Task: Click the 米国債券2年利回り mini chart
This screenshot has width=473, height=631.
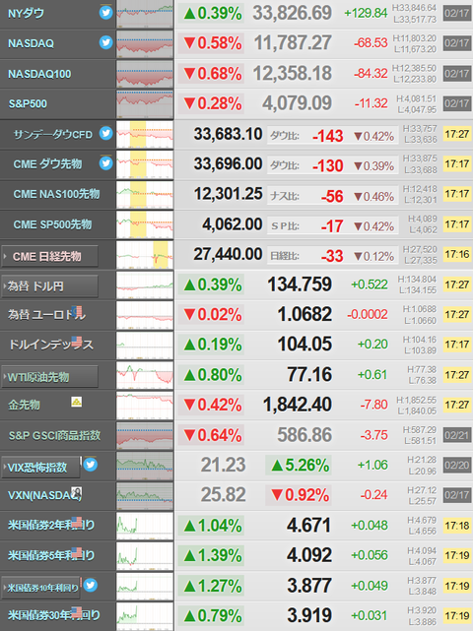Action: (145, 526)
